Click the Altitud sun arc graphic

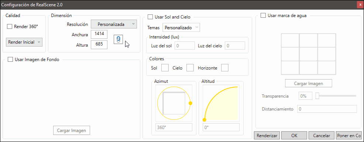point(221,103)
